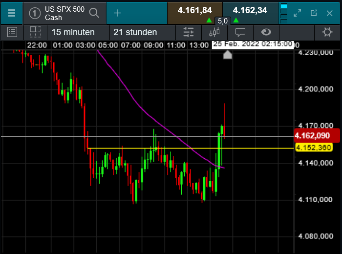Change chart type candlestick icon

click(x=214, y=32)
